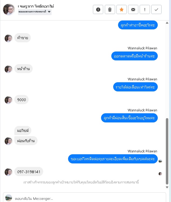The width and height of the screenshot is (171, 202).
Task: Delete conversation using trash can icon
Action: (110, 9)
